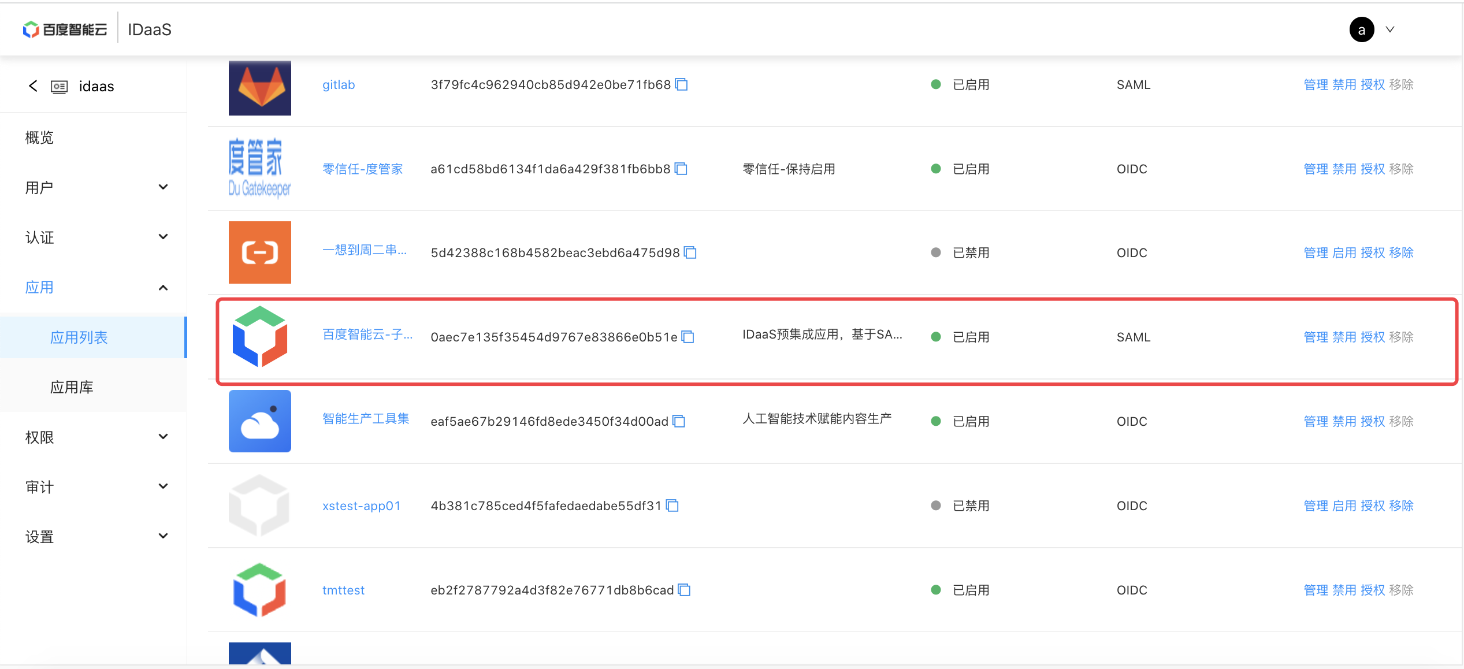Image resolution: width=1464 pixels, height=669 pixels.
Task: Click 管理 for the tmttest row
Action: pos(1316,590)
